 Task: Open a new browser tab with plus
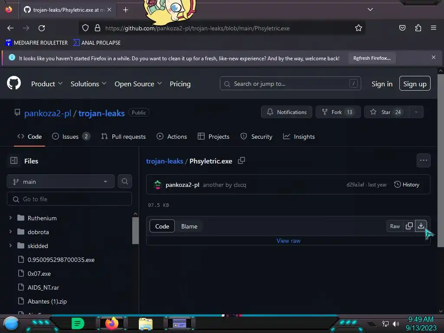pyautogui.click(x=125, y=10)
